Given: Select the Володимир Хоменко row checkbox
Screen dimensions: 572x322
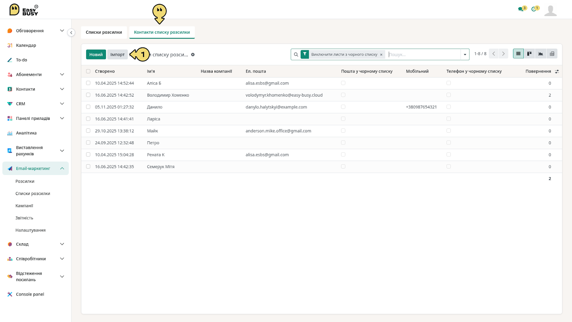Looking at the screenshot, I should click(88, 95).
